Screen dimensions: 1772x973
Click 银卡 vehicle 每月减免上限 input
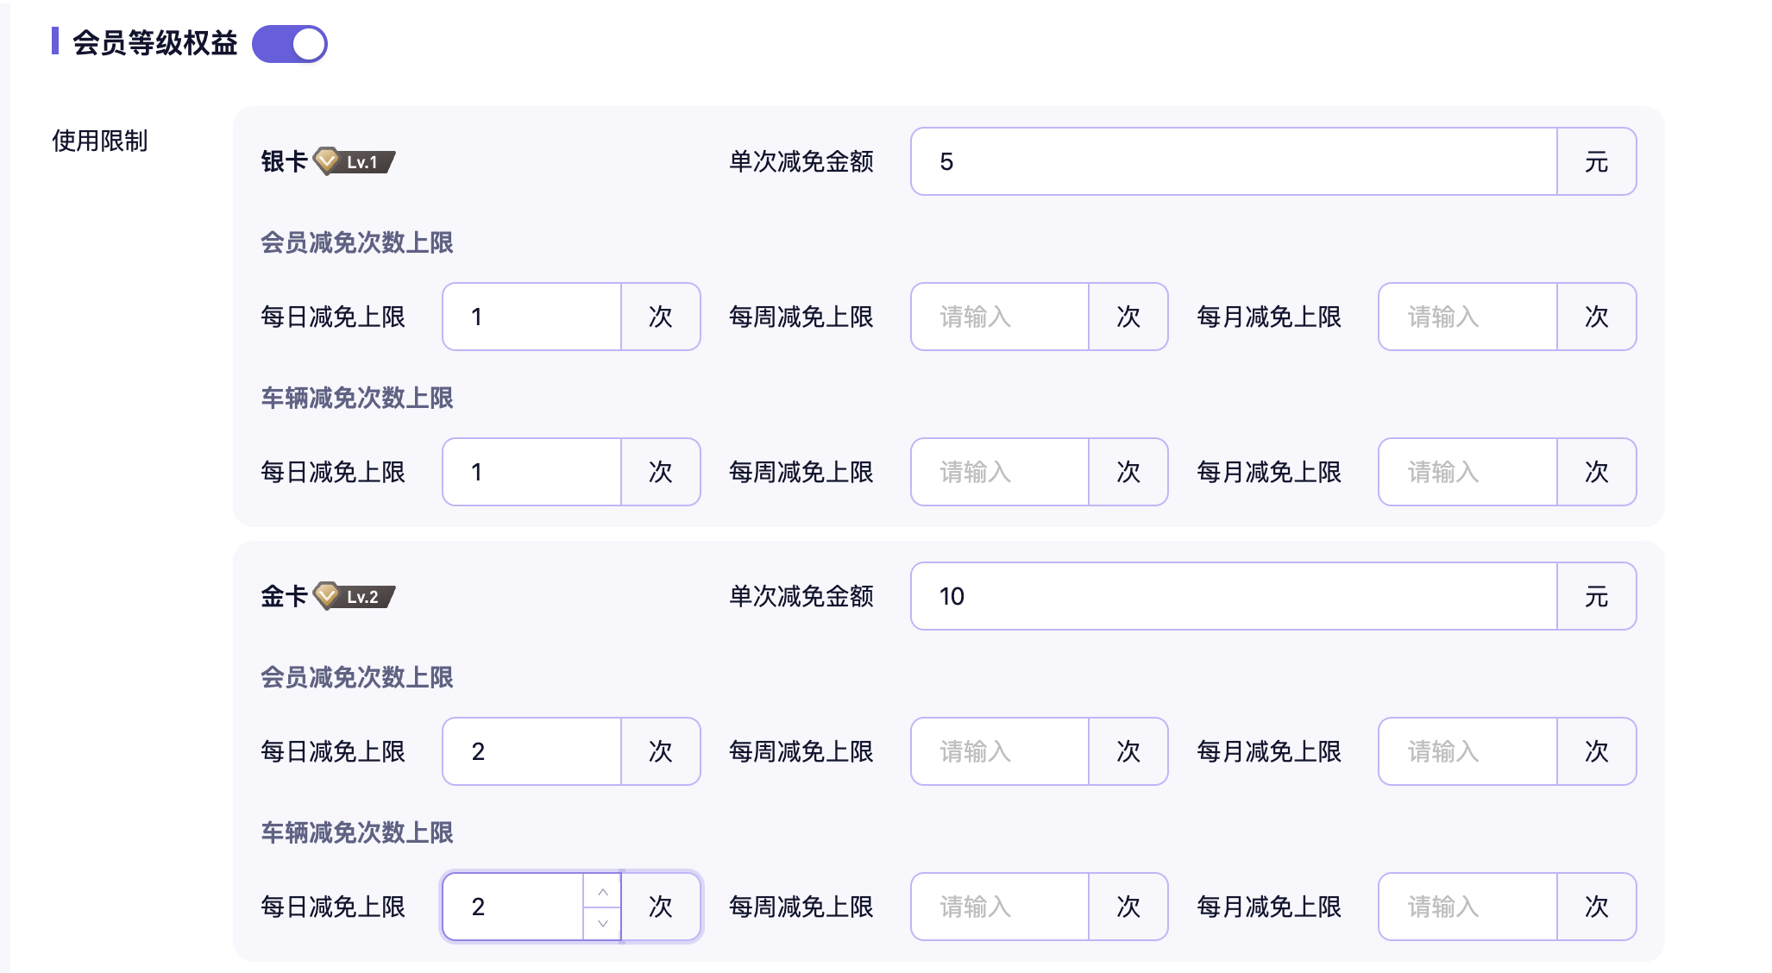coord(1467,472)
